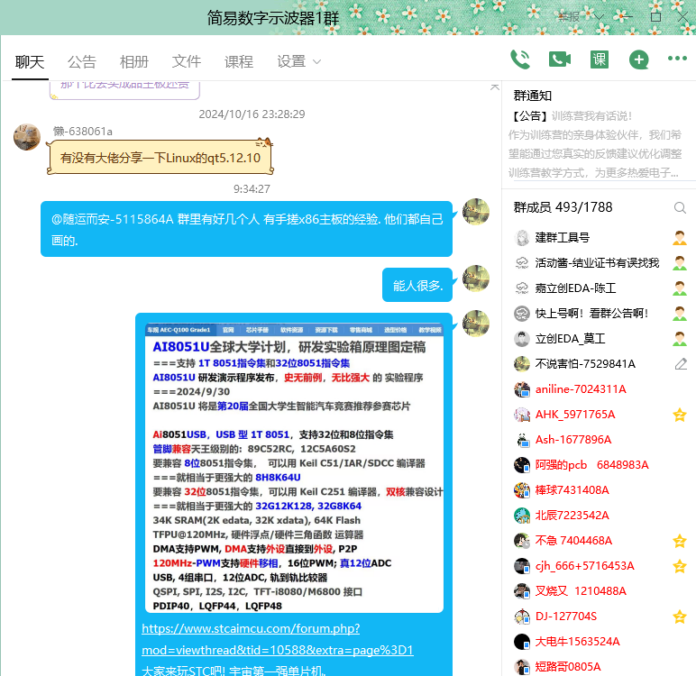The image size is (696, 676).
Task: Click admin badge beside 嘉立创EDA-陈工
Action: coord(680,288)
